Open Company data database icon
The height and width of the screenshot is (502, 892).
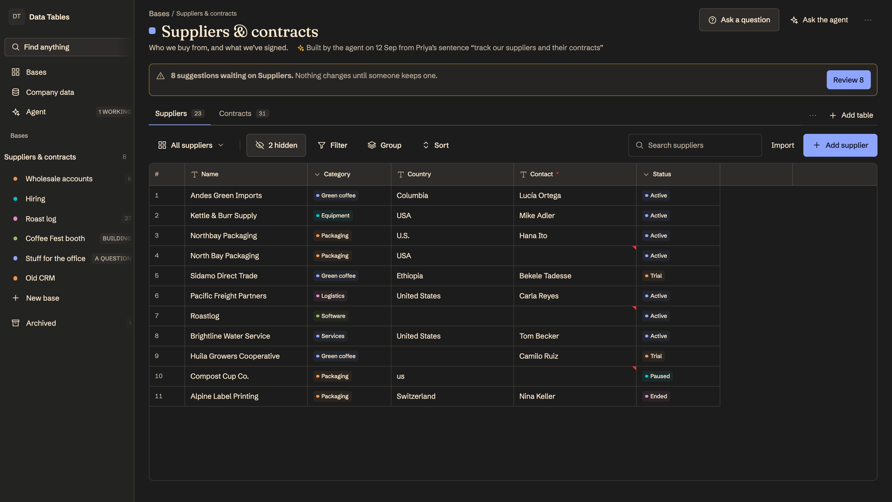(16, 92)
